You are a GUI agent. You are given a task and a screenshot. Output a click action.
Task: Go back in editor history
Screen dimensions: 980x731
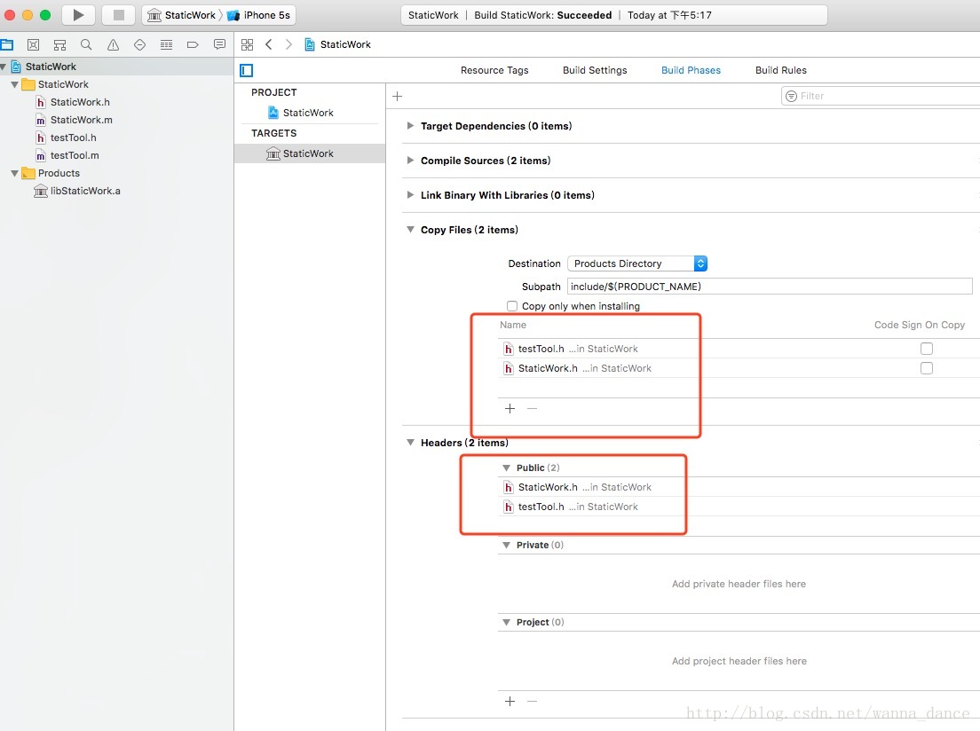click(x=269, y=44)
